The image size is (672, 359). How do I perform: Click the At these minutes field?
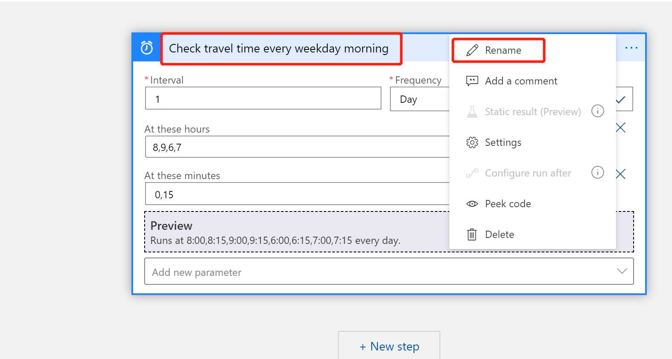tap(297, 194)
